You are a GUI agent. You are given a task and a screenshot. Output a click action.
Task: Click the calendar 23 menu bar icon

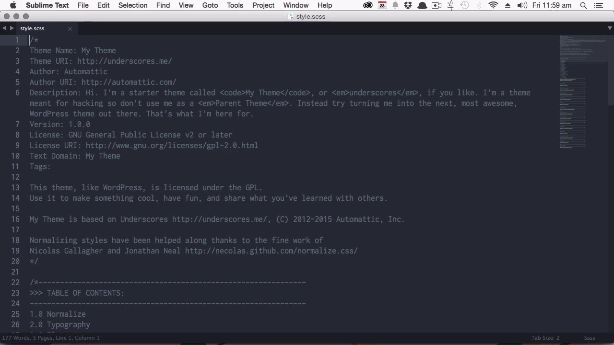[x=382, y=5]
